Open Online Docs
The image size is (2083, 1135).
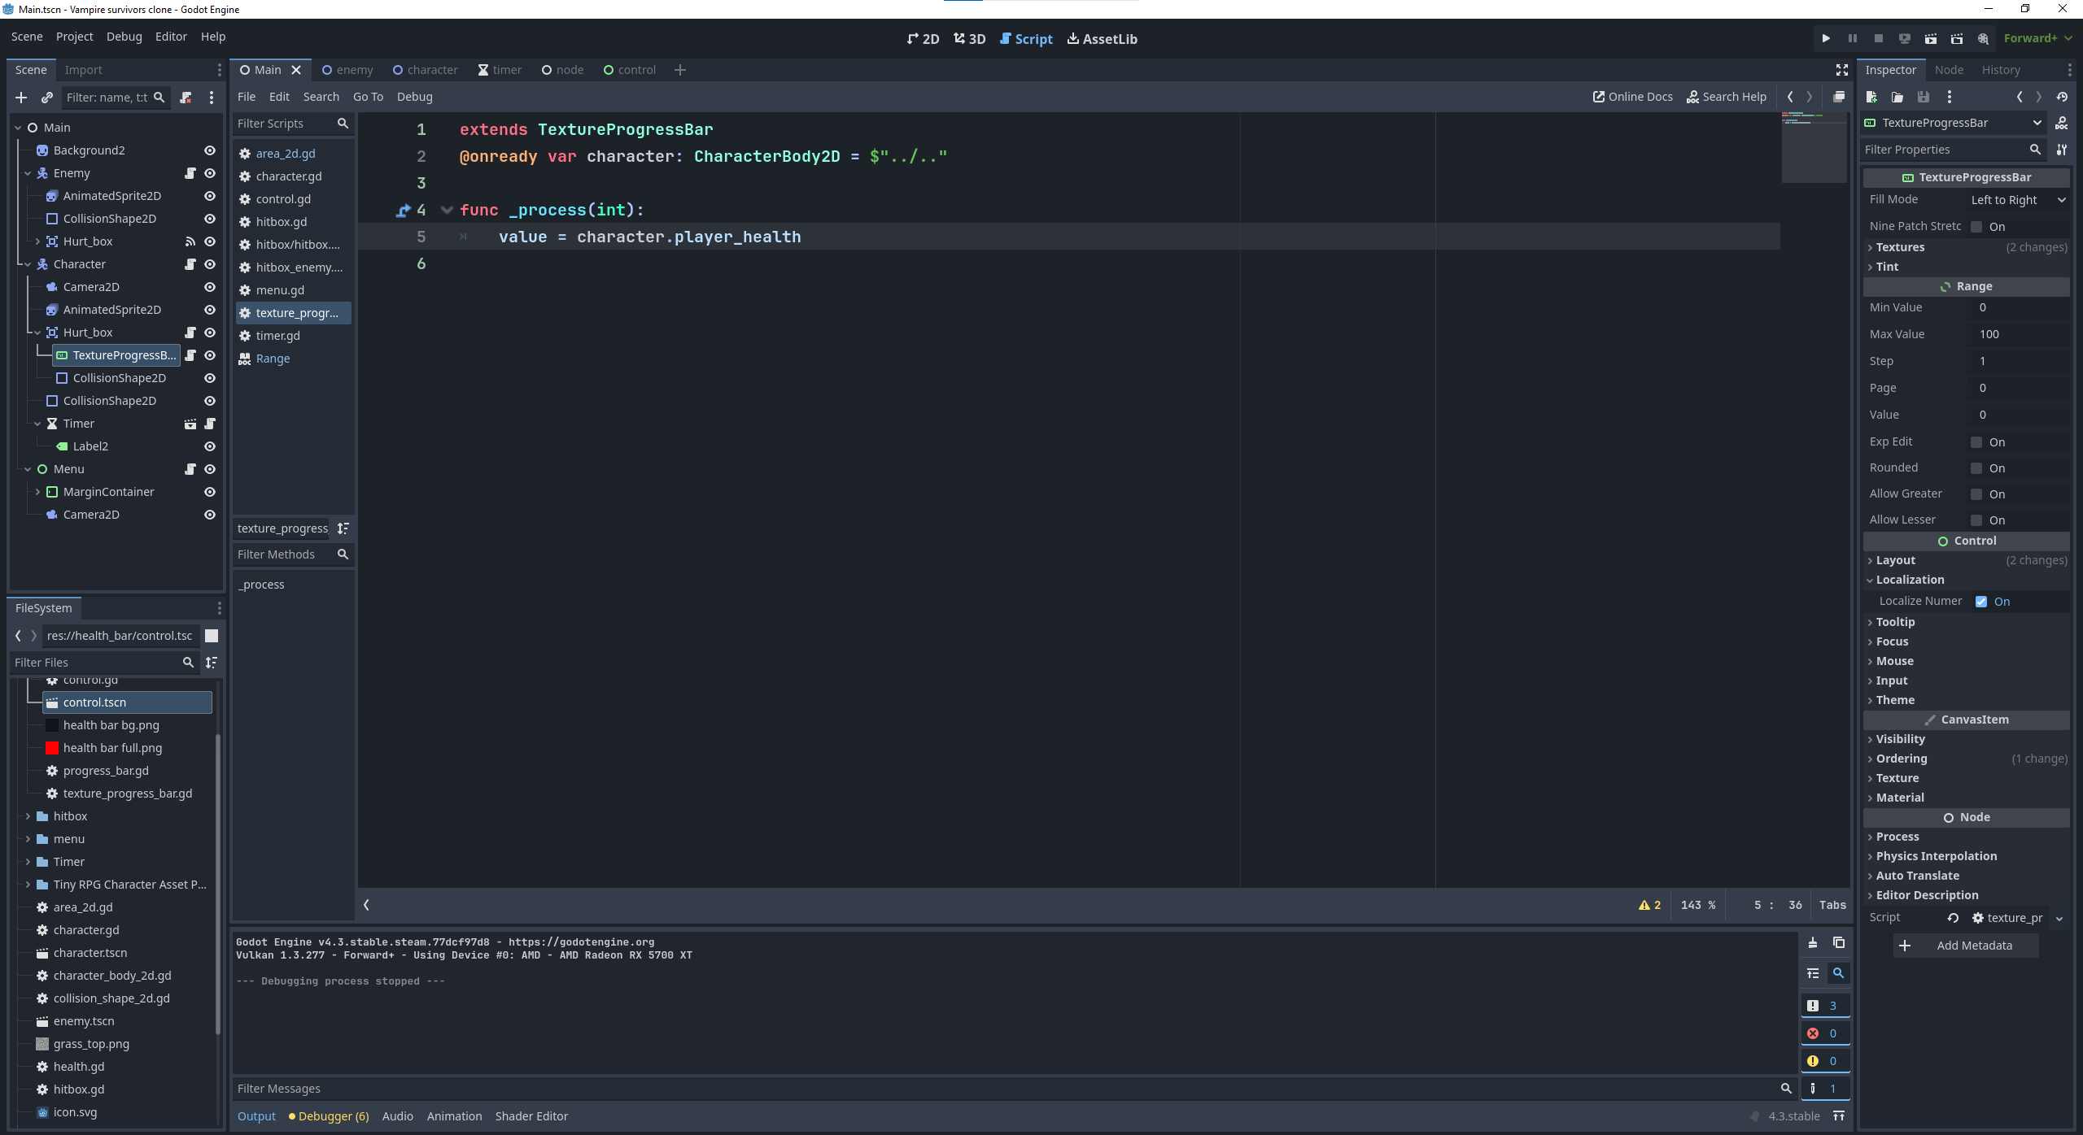tap(1631, 96)
